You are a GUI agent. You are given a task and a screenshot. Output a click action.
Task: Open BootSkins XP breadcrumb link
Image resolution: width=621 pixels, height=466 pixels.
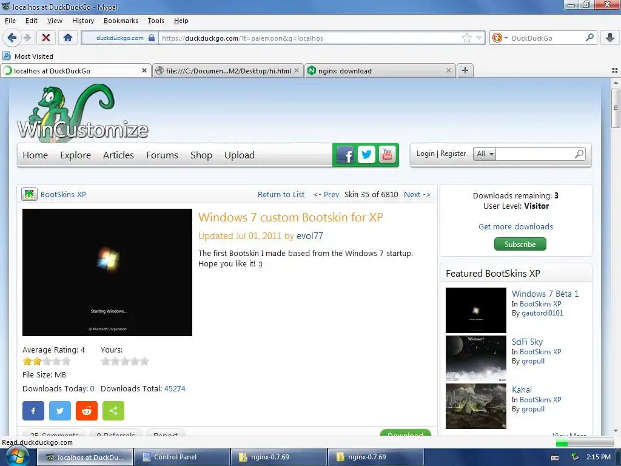(63, 195)
